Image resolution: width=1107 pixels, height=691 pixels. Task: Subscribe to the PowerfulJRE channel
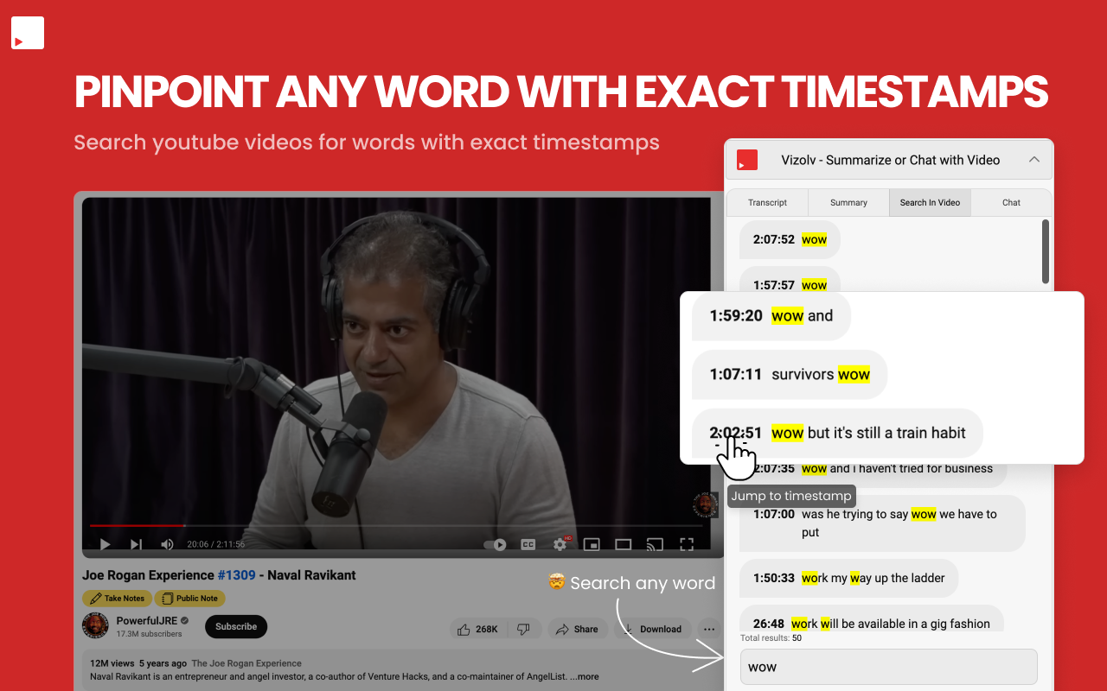[x=236, y=627]
